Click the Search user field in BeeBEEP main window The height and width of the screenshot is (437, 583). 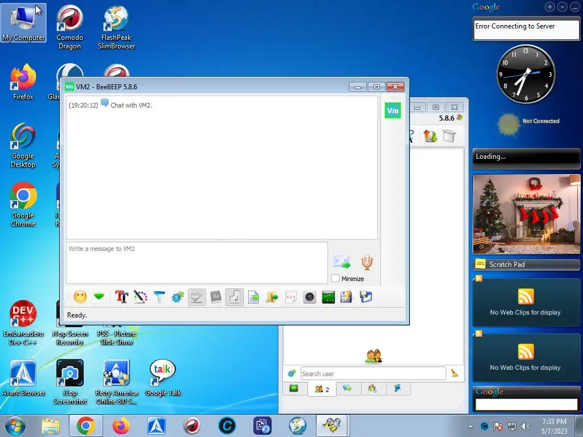pyautogui.click(x=373, y=373)
